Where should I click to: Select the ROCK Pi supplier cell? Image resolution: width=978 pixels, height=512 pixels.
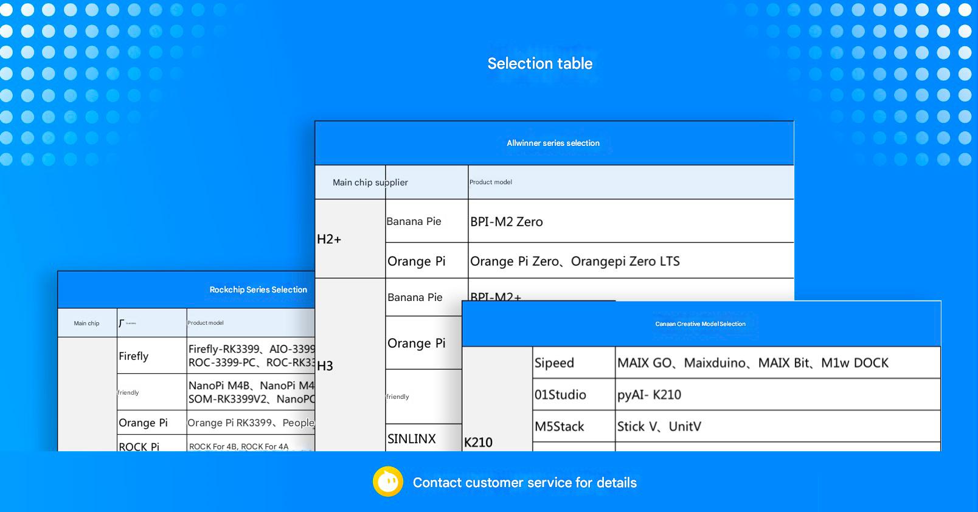click(x=151, y=445)
